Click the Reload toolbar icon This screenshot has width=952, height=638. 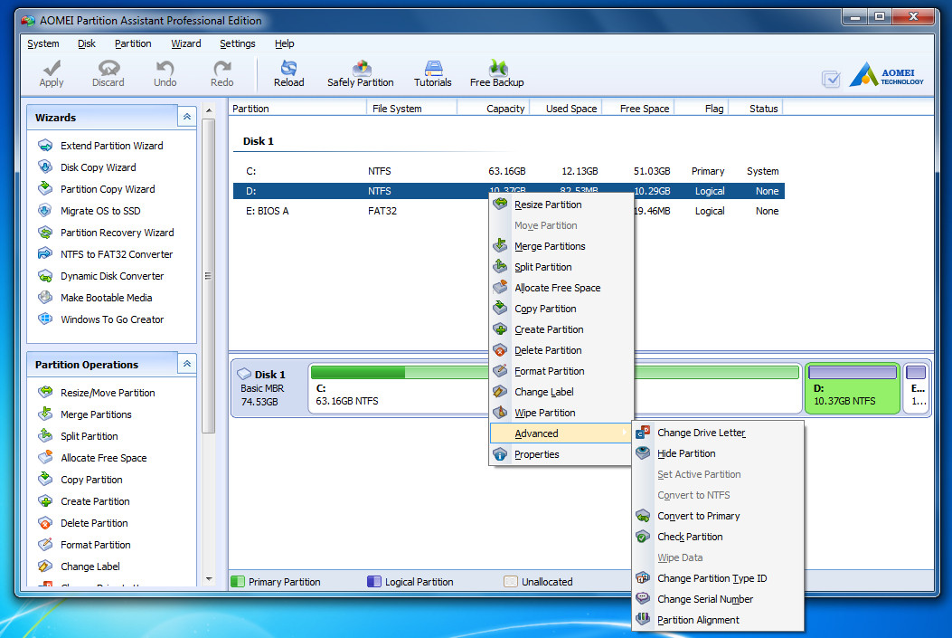289,72
